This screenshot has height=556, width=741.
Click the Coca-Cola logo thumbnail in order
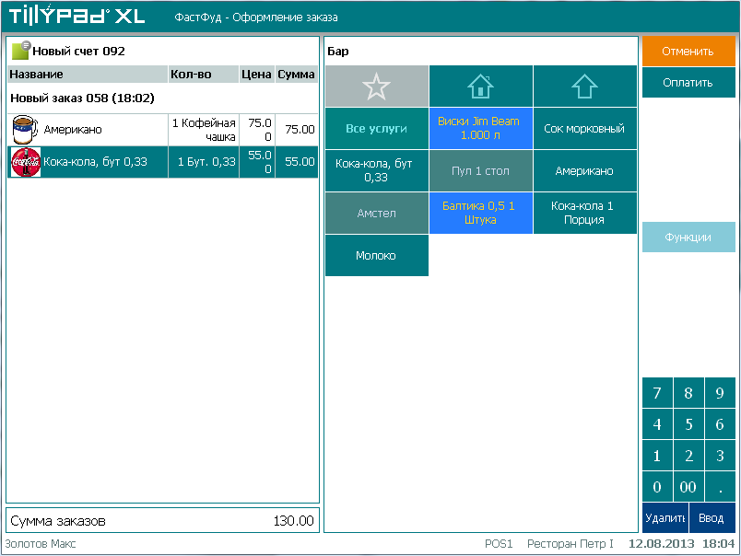pos(26,162)
